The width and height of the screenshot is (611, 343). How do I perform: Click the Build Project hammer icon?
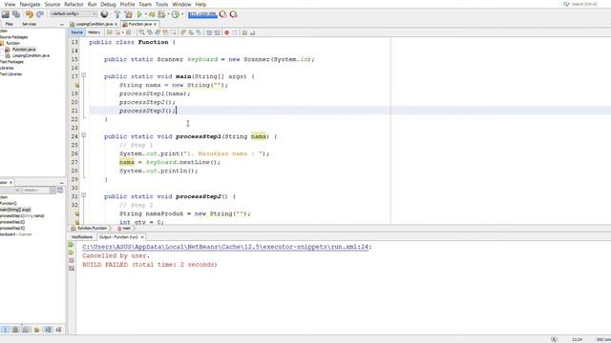click(117, 14)
